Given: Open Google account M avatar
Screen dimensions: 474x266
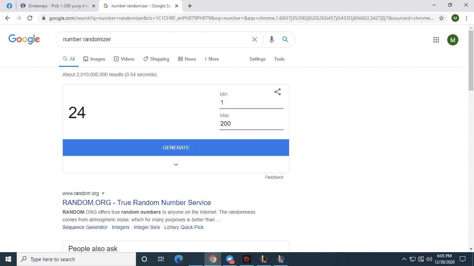Looking at the screenshot, I should (x=452, y=40).
